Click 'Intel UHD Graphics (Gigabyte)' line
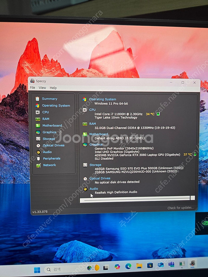Screen dimensions: 208x277 [117, 152]
